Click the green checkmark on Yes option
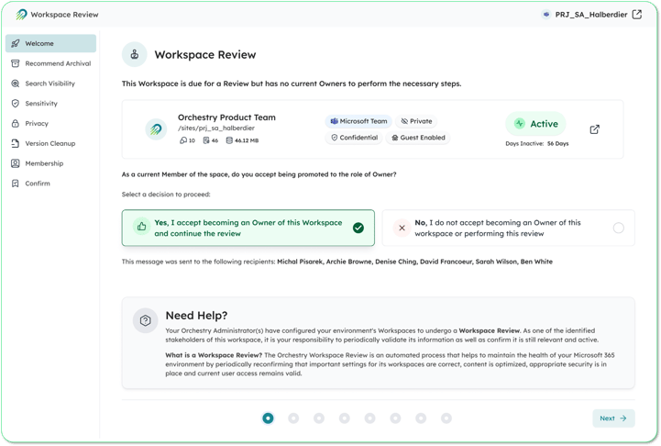The image size is (661, 446). (x=358, y=228)
